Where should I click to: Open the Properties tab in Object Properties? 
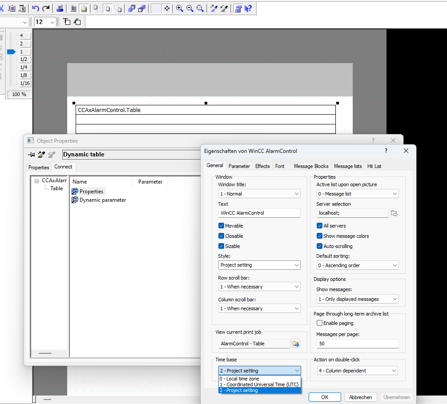click(x=39, y=168)
